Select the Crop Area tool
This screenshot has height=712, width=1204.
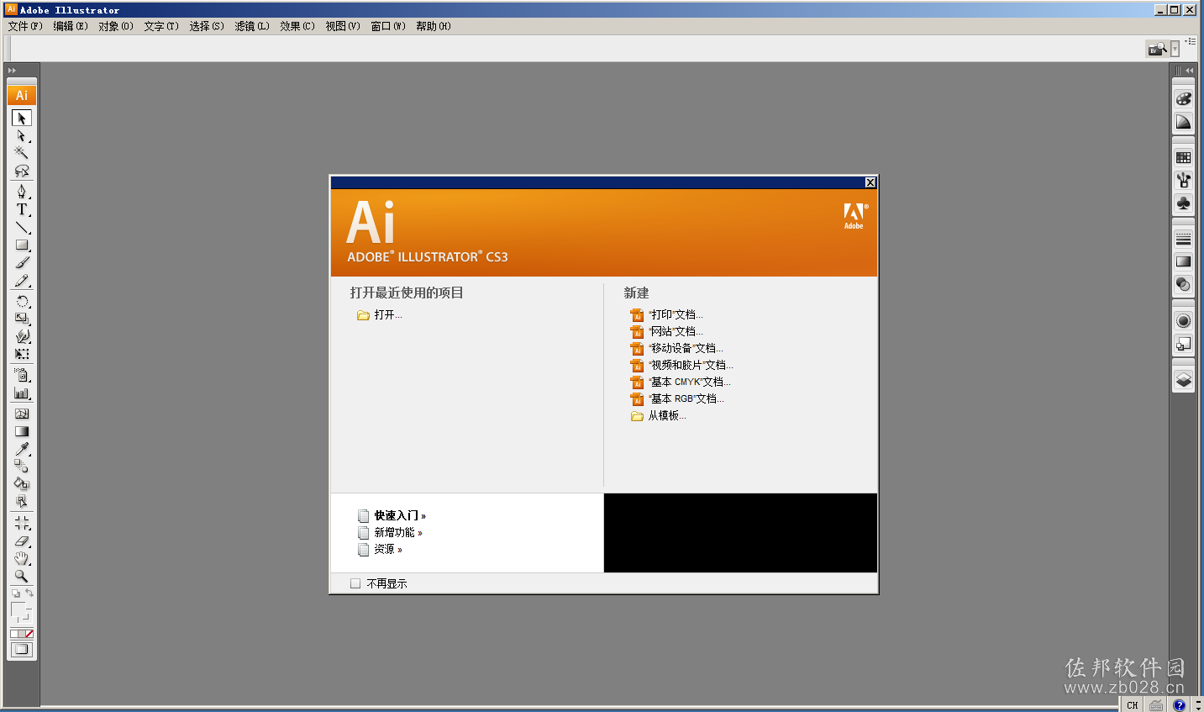pos(22,523)
